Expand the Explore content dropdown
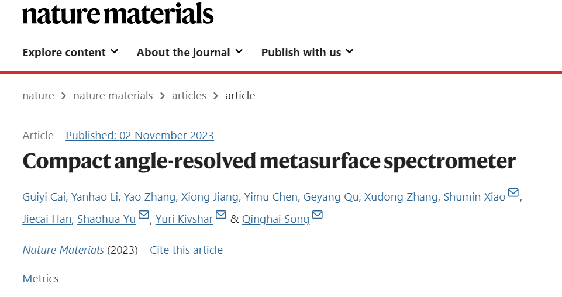This screenshot has width=562, height=297. (70, 52)
